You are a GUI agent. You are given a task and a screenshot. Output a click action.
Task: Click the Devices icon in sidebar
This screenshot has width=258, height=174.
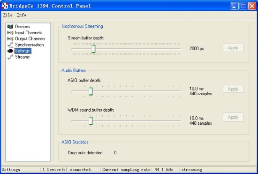[x=10, y=26]
